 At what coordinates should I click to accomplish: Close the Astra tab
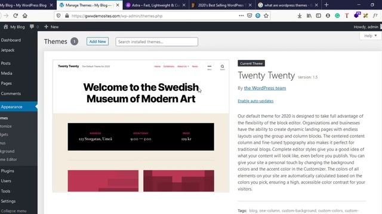click(184, 5)
